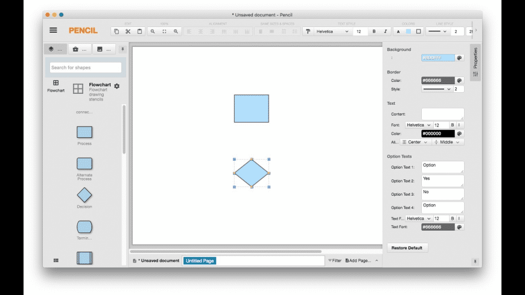This screenshot has width=525, height=295.
Task: Select the Flowchart collection in sidebar
Action: click(56, 86)
